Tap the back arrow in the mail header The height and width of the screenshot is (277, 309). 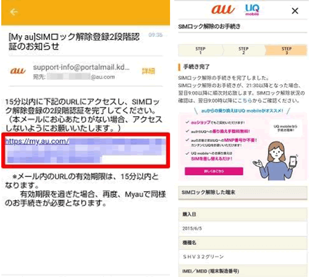(14, 12)
